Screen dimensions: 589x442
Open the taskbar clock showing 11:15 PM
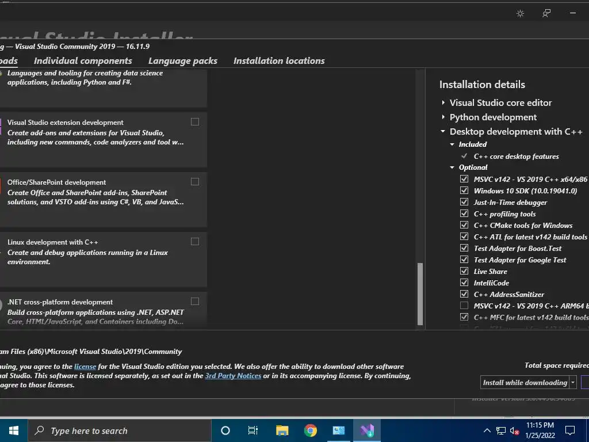(x=540, y=430)
